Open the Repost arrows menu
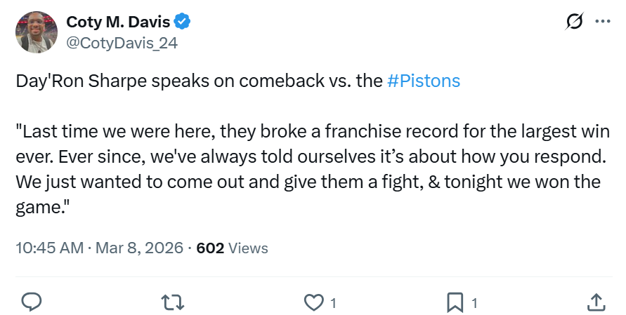Image resolution: width=626 pixels, height=315 pixels. [171, 302]
